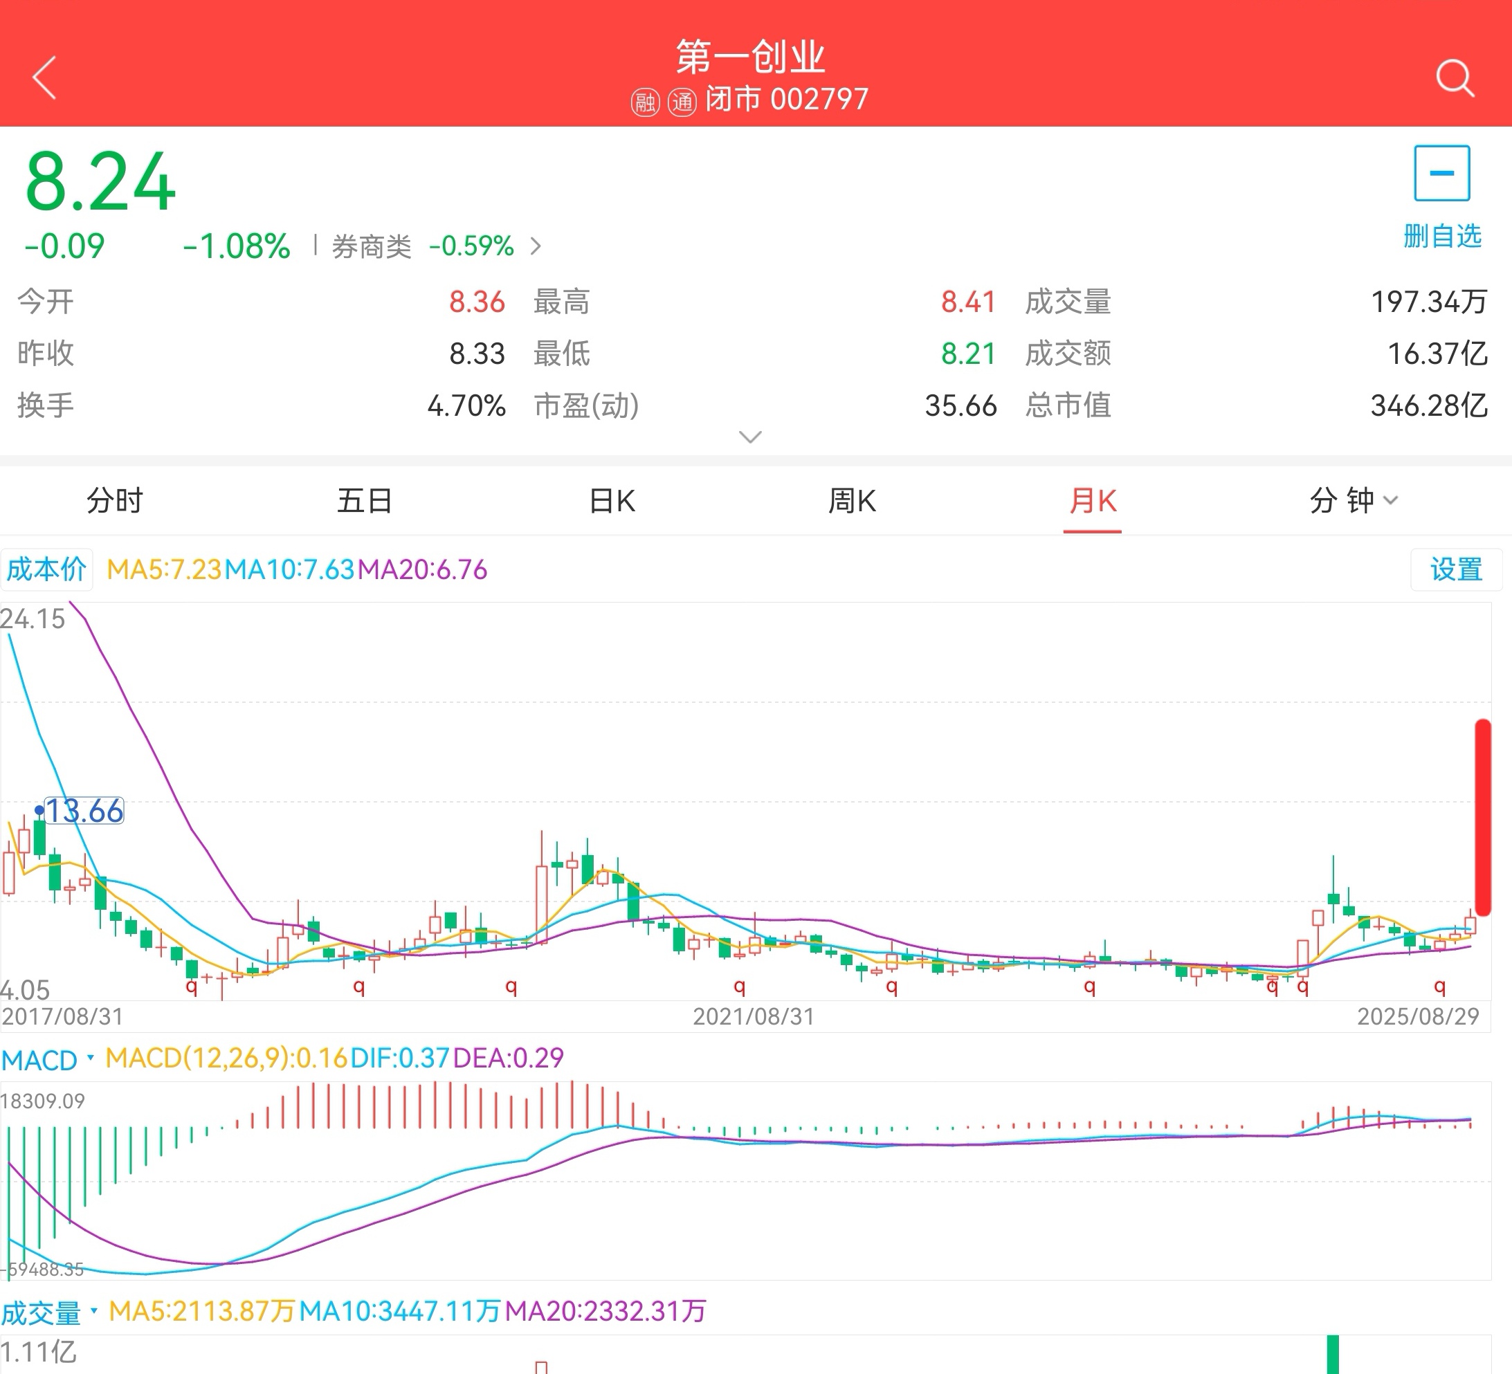Select the 月K tab
Viewport: 1512px width, 1374px height.
pyautogui.click(x=1093, y=500)
